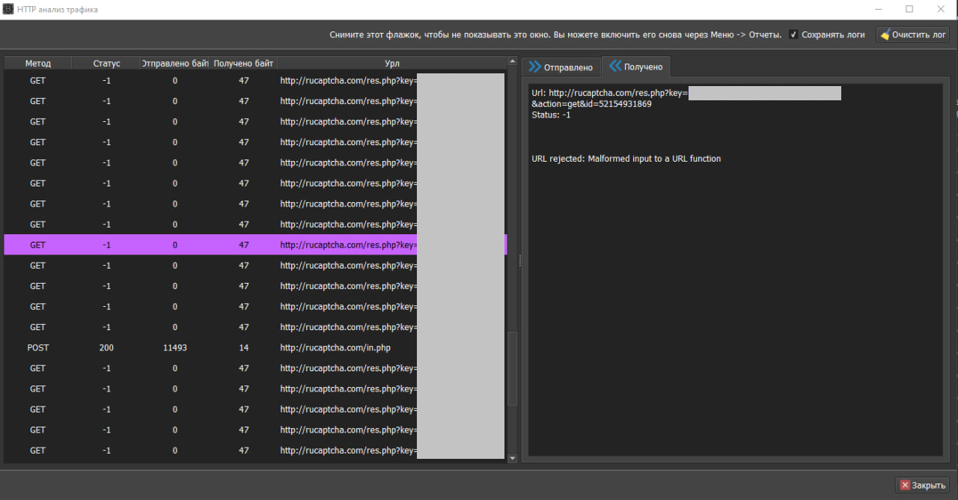Click the request list scroll-up arrow
Viewport: 958px width, 500px height.
pyautogui.click(x=513, y=61)
